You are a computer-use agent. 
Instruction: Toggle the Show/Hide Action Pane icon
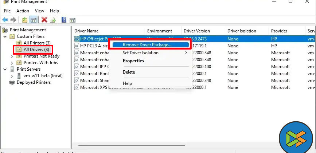(x=72, y=20)
